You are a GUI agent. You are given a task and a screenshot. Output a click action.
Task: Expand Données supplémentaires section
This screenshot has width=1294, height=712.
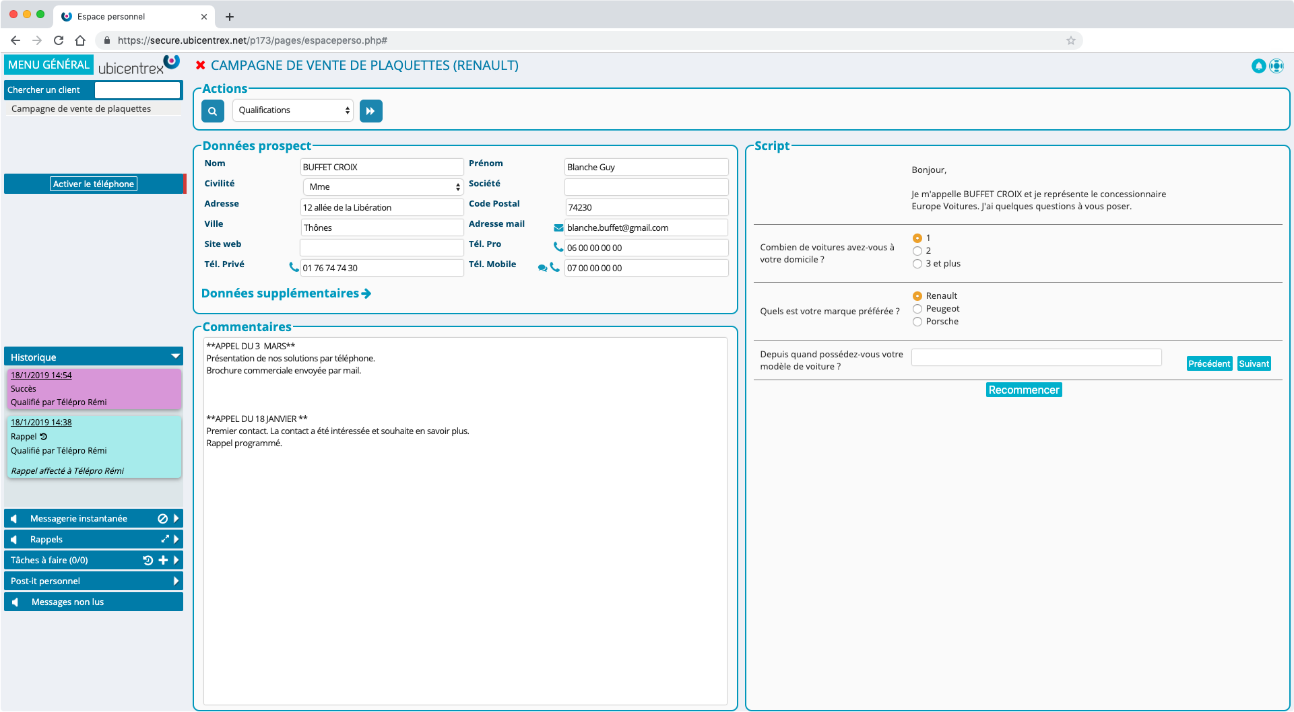tap(286, 293)
